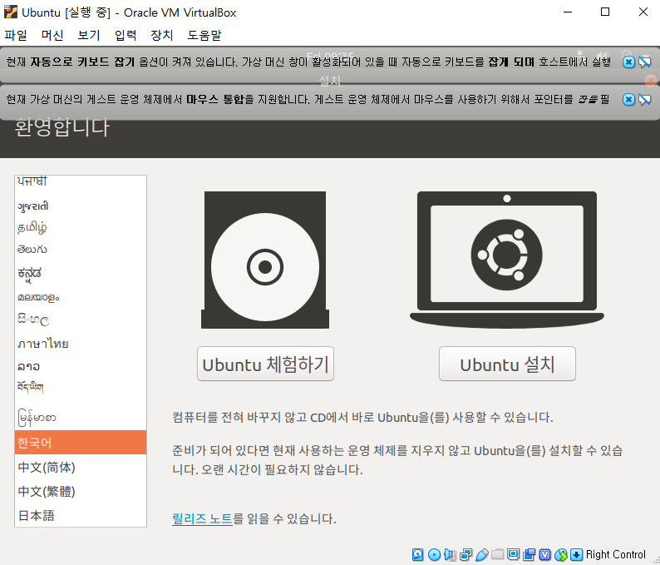Open the 보기 menu
The width and height of the screenshot is (660, 565).
[89, 35]
